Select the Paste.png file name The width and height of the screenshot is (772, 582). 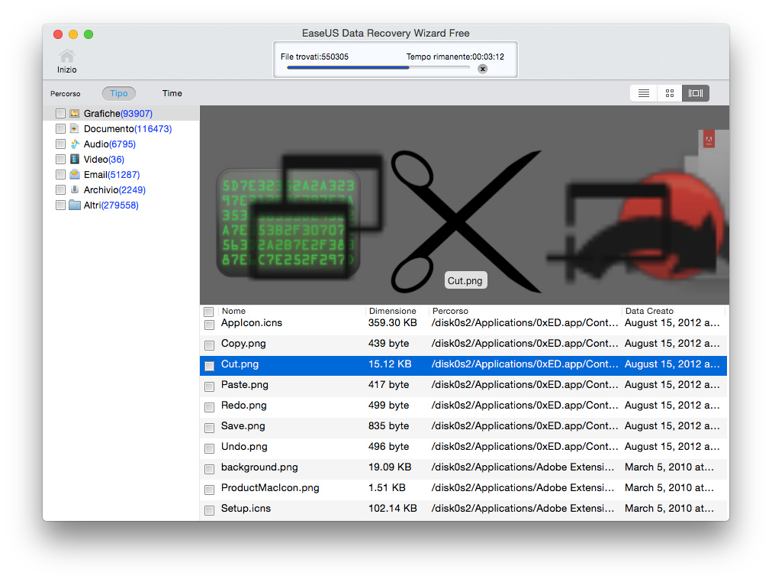(245, 385)
